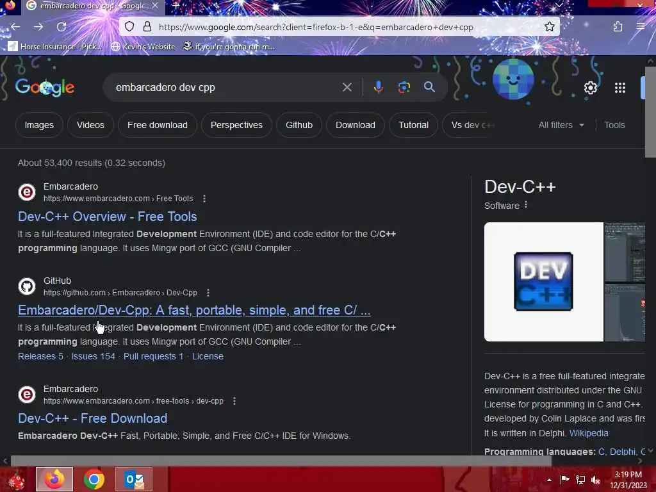The image size is (656, 492).
Task: Open the Kevin's Website bookmark
Action: (143, 46)
